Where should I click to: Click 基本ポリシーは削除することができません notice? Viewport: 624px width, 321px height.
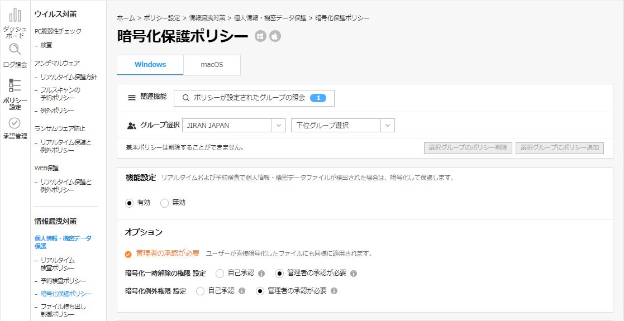[185, 147]
